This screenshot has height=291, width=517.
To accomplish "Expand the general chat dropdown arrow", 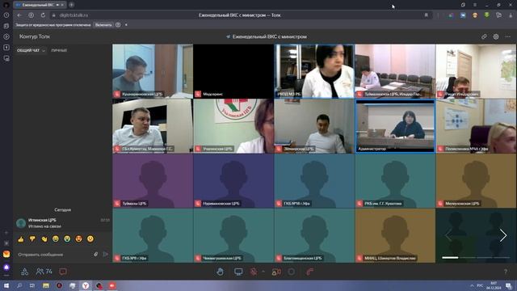I will (44, 50).
